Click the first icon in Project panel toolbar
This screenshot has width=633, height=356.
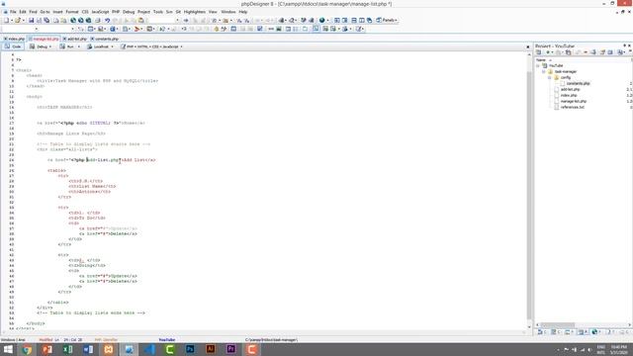(x=538, y=52)
